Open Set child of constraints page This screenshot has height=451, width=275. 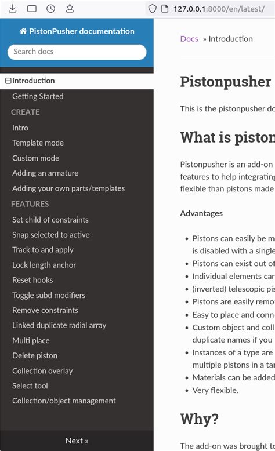click(50, 220)
